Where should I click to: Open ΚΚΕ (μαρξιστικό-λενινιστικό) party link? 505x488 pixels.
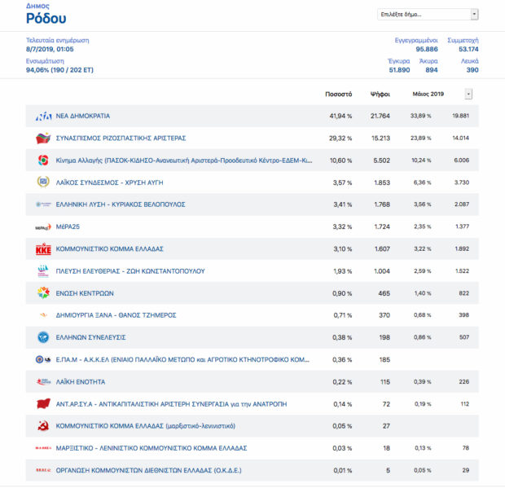pyautogui.click(x=146, y=426)
